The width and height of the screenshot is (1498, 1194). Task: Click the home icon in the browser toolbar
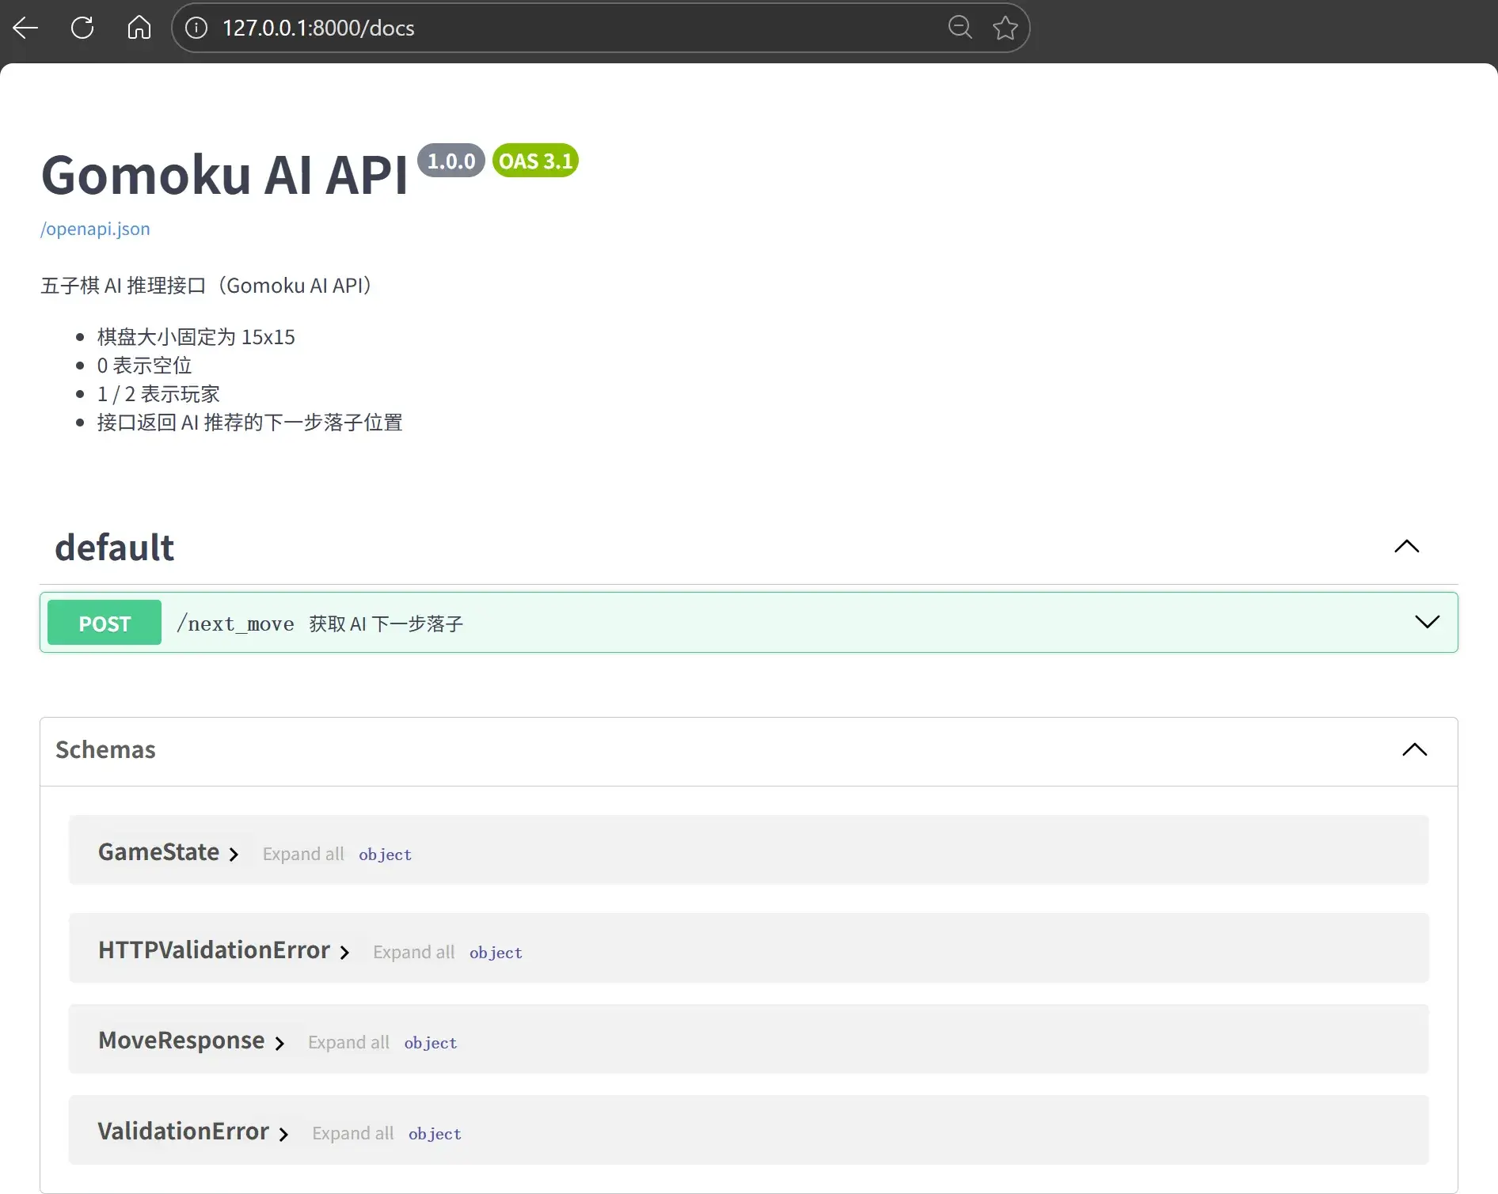[139, 28]
